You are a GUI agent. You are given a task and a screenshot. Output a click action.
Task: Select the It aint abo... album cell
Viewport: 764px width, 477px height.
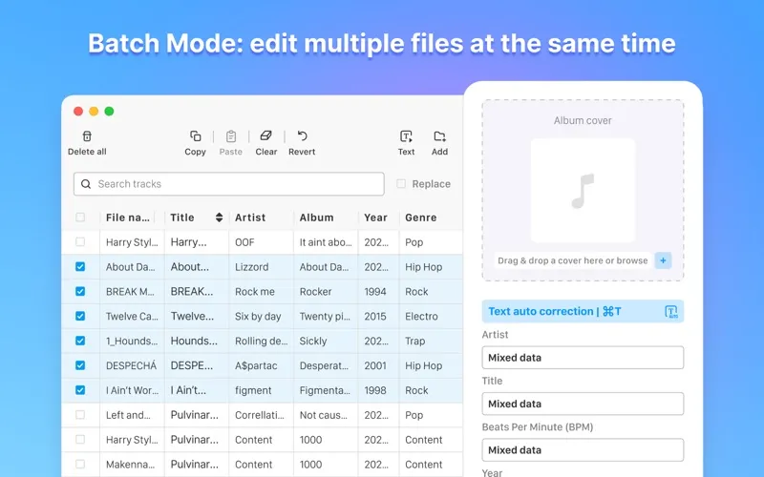click(x=326, y=242)
